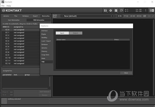155x107 pixels.
Task: Select the CC 0 row
Action: (21, 30)
